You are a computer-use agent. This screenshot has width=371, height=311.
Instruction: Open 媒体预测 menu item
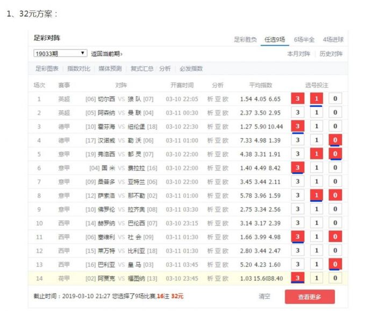point(110,68)
